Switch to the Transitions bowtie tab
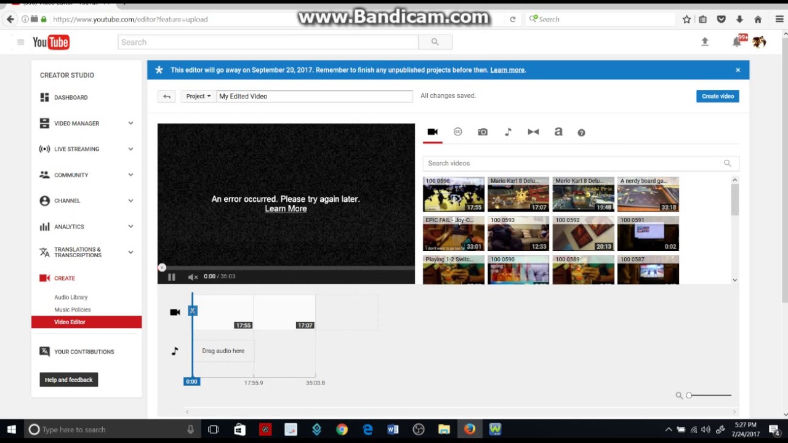Viewport: 788px width, 443px height. click(x=533, y=132)
